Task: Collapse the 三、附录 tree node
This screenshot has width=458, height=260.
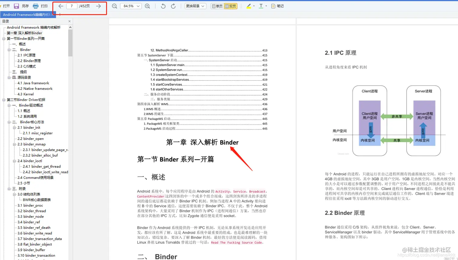Action: point(9,189)
